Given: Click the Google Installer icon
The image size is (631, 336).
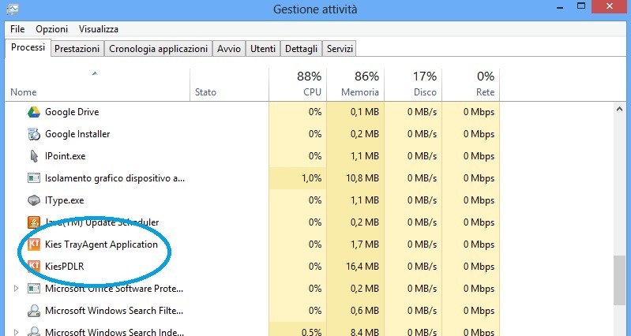Looking at the screenshot, I should pos(34,134).
